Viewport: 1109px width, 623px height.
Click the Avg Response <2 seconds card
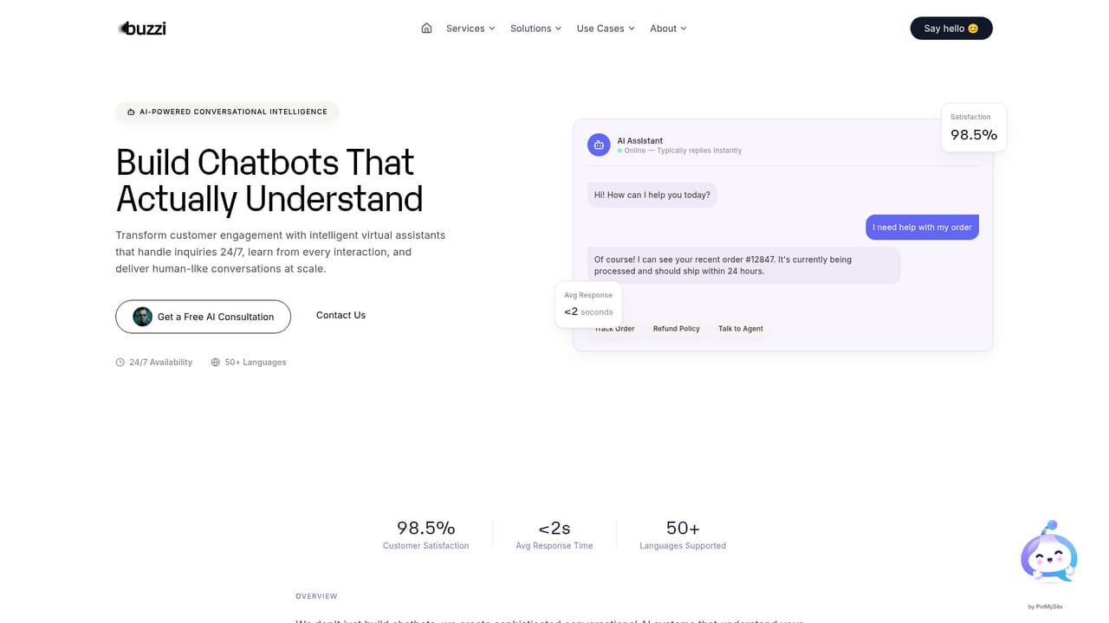(588, 305)
